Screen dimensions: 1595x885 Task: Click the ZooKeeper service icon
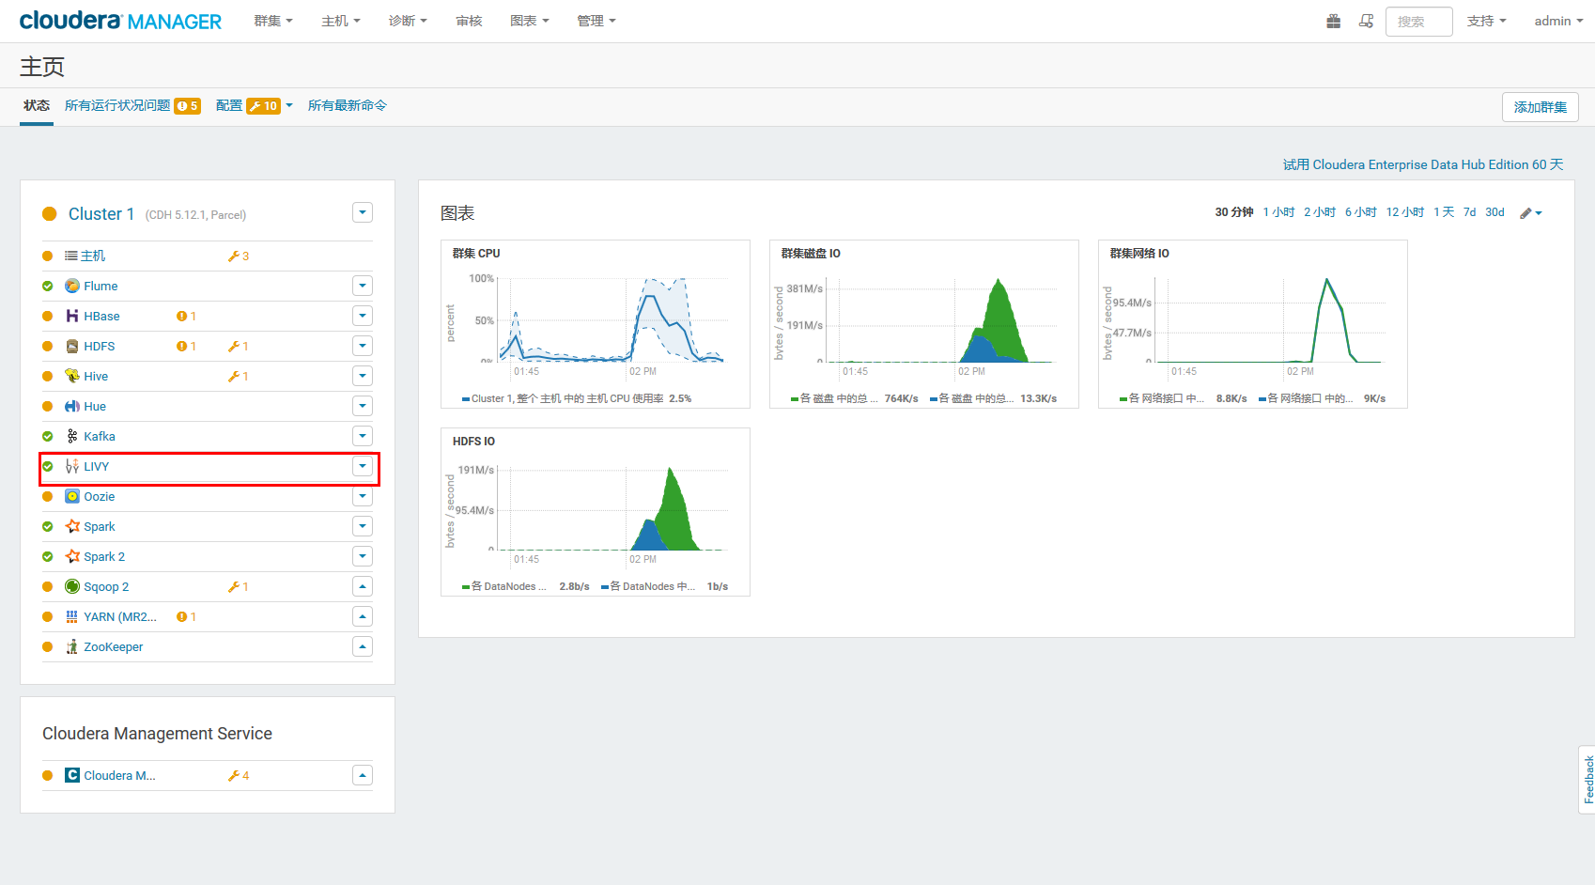click(72, 646)
